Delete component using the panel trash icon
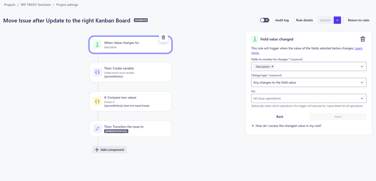Screen dimensions: 376x181 click(x=363, y=39)
